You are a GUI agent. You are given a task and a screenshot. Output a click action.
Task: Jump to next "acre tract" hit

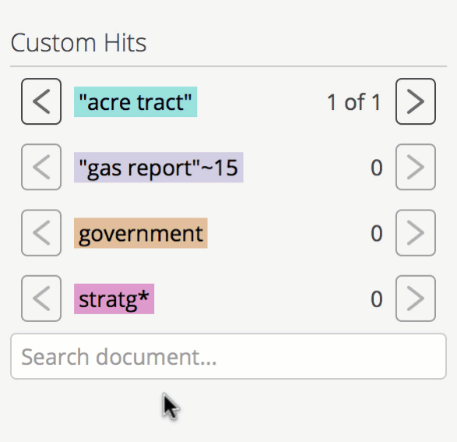coord(416,101)
